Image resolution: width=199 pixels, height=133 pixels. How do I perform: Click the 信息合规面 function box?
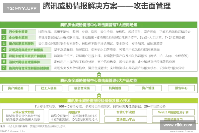(x=82, y=88)
